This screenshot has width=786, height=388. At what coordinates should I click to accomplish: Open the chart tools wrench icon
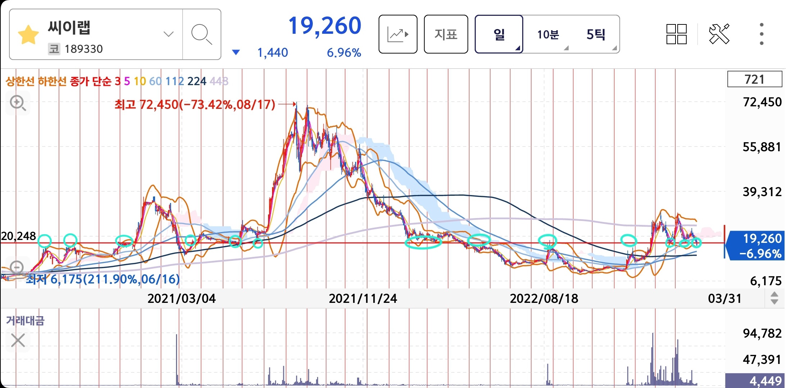tap(719, 34)
